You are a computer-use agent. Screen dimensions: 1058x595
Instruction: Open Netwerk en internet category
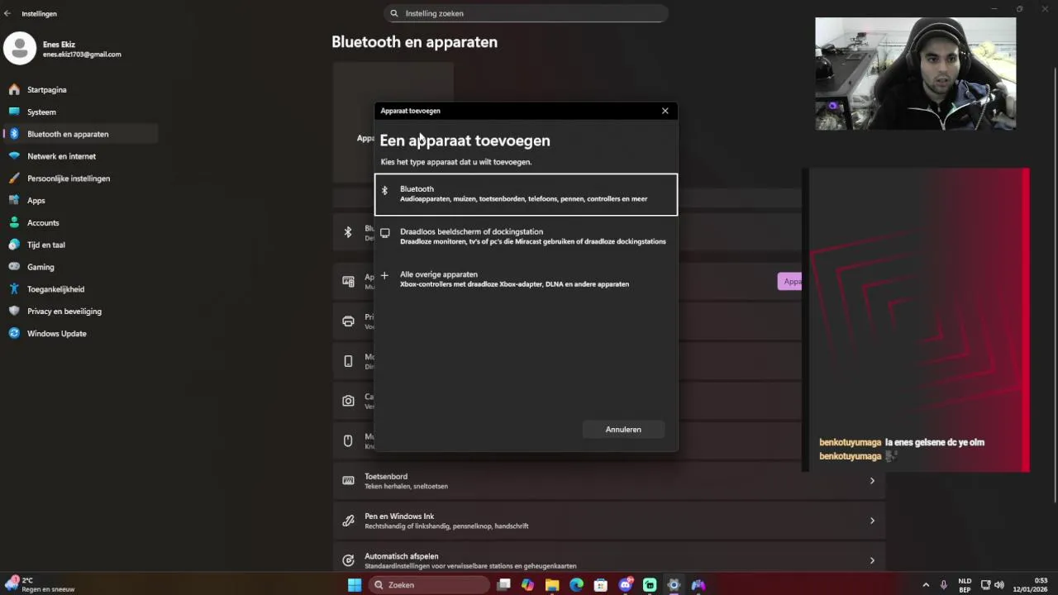pos(80,156)
